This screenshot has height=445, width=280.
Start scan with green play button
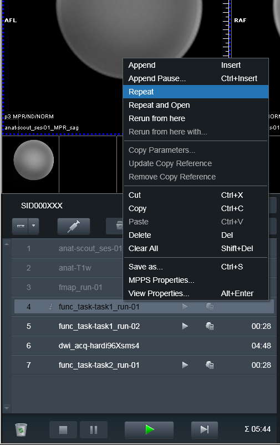[x=149, y=429]
